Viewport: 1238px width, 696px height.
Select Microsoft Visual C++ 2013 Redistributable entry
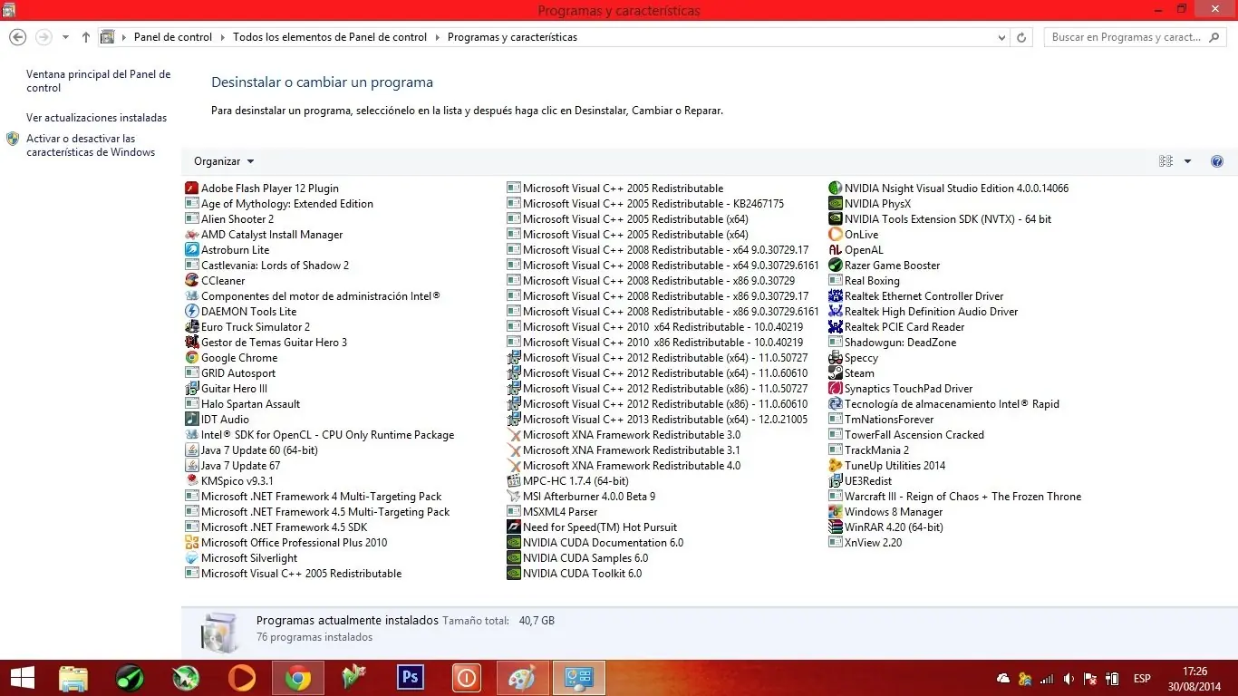(x=657, y=420)
